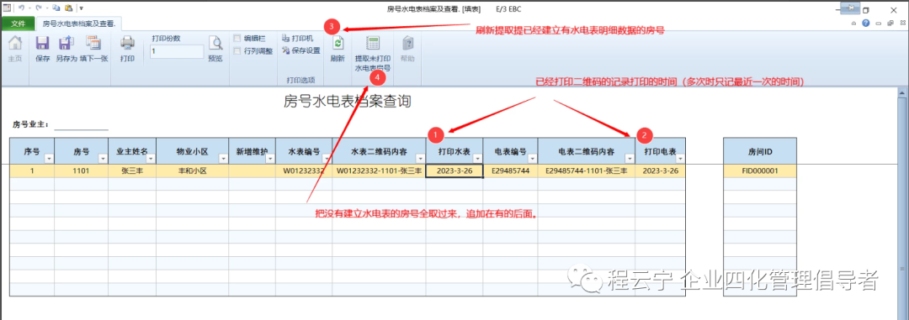The height and width of the screenshot is (320, 909).
Task: Click the 保存设置 option
Action: click(301, 51)
